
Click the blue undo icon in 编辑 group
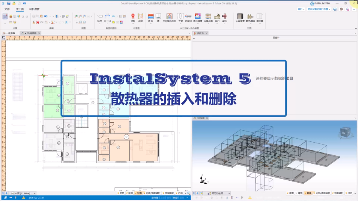pyautogui.click(x=46, y=16)
